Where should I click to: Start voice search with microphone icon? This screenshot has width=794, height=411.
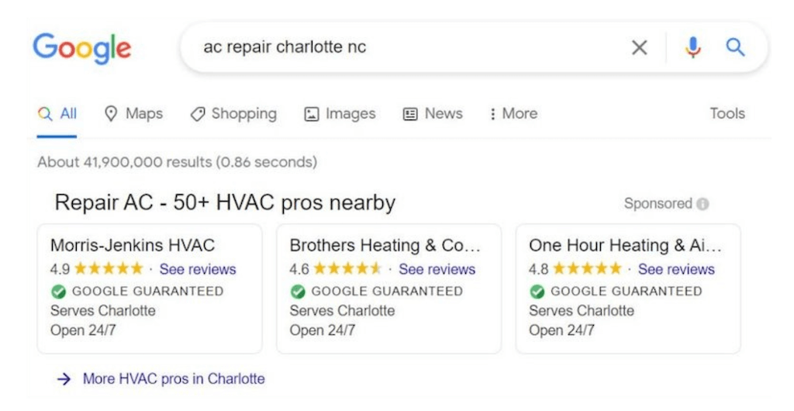point(692,48)
